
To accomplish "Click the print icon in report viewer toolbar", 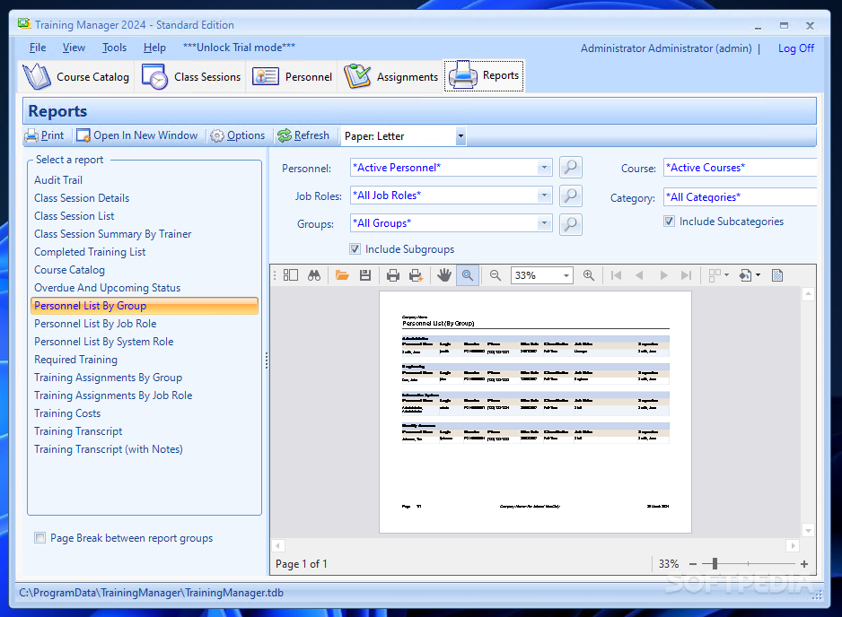I will coord(393,275).
